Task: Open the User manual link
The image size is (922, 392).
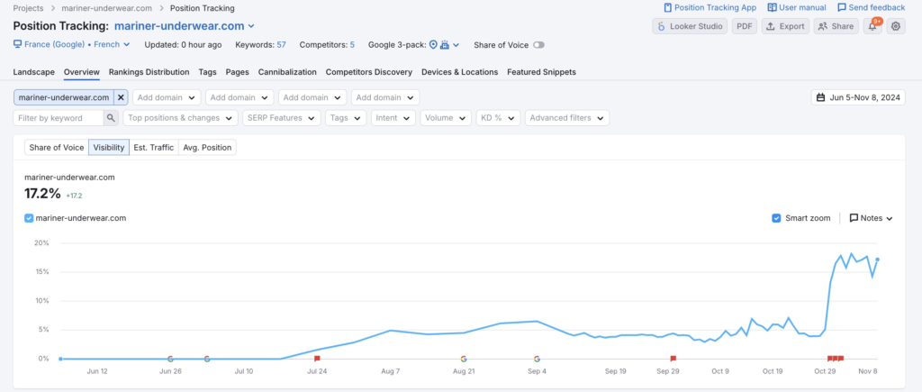Action: click(x=797, y=7)
